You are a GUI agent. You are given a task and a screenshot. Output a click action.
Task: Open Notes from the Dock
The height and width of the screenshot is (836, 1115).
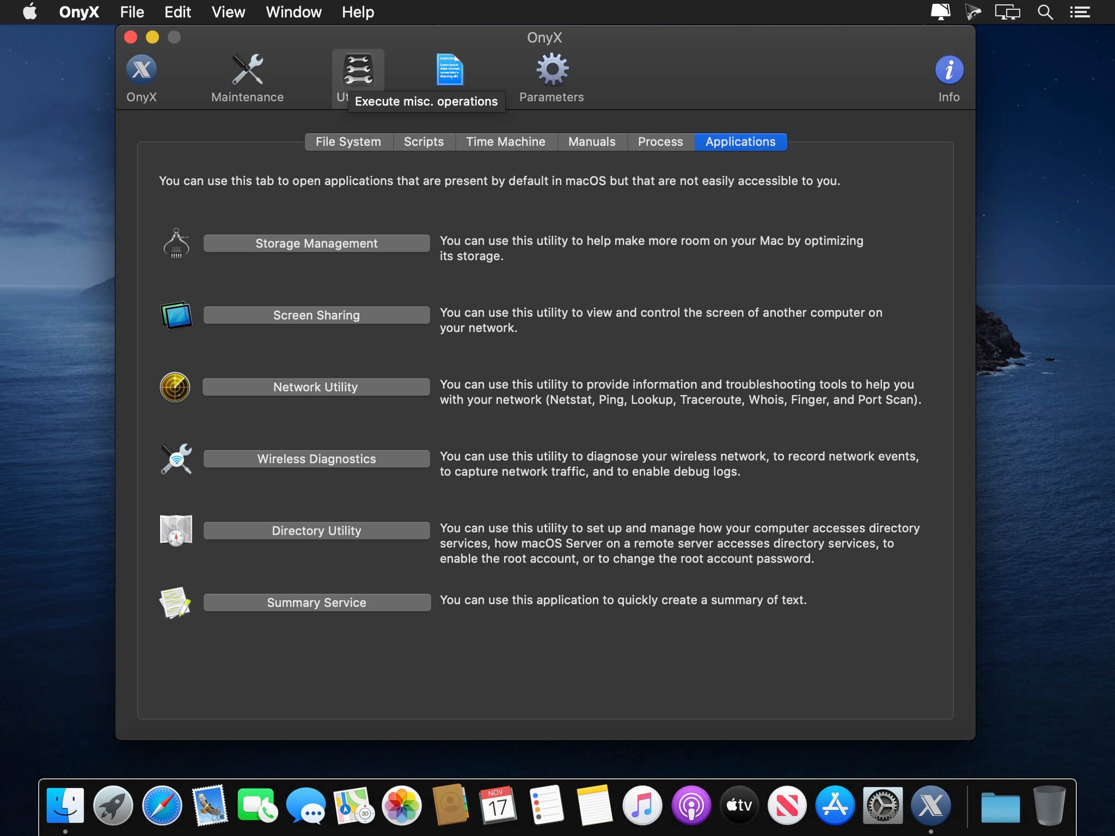point(595,806)
